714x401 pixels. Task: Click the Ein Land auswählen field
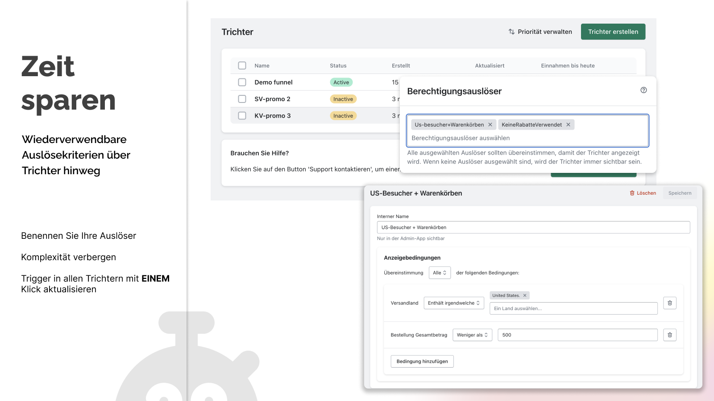pyautogui.click(x=573, y=308)
